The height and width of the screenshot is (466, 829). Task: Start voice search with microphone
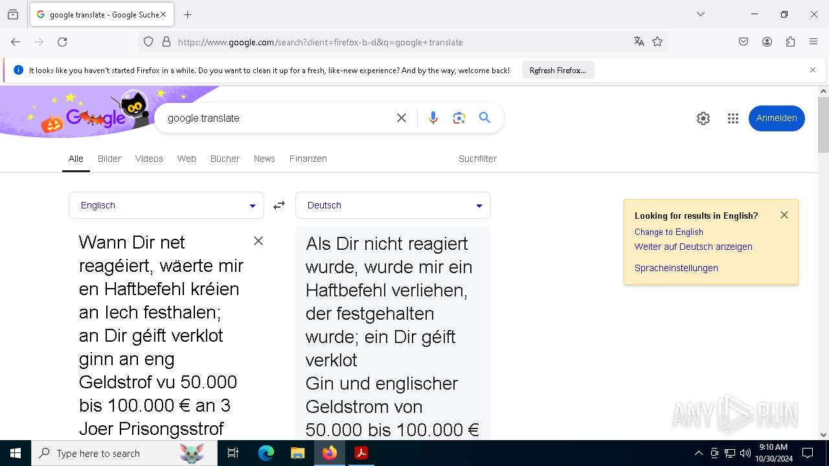pyautogui.click(x=433, y=118)
